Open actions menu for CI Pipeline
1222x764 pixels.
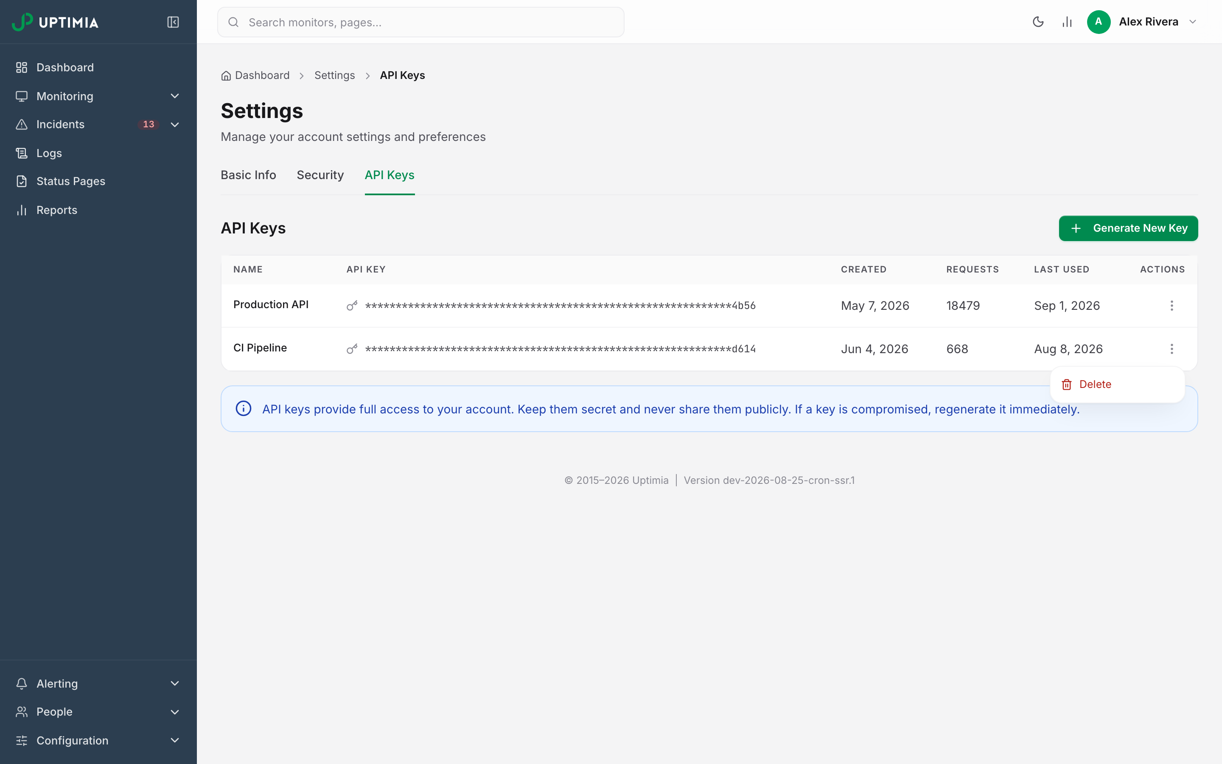[x=1172, y=348]
